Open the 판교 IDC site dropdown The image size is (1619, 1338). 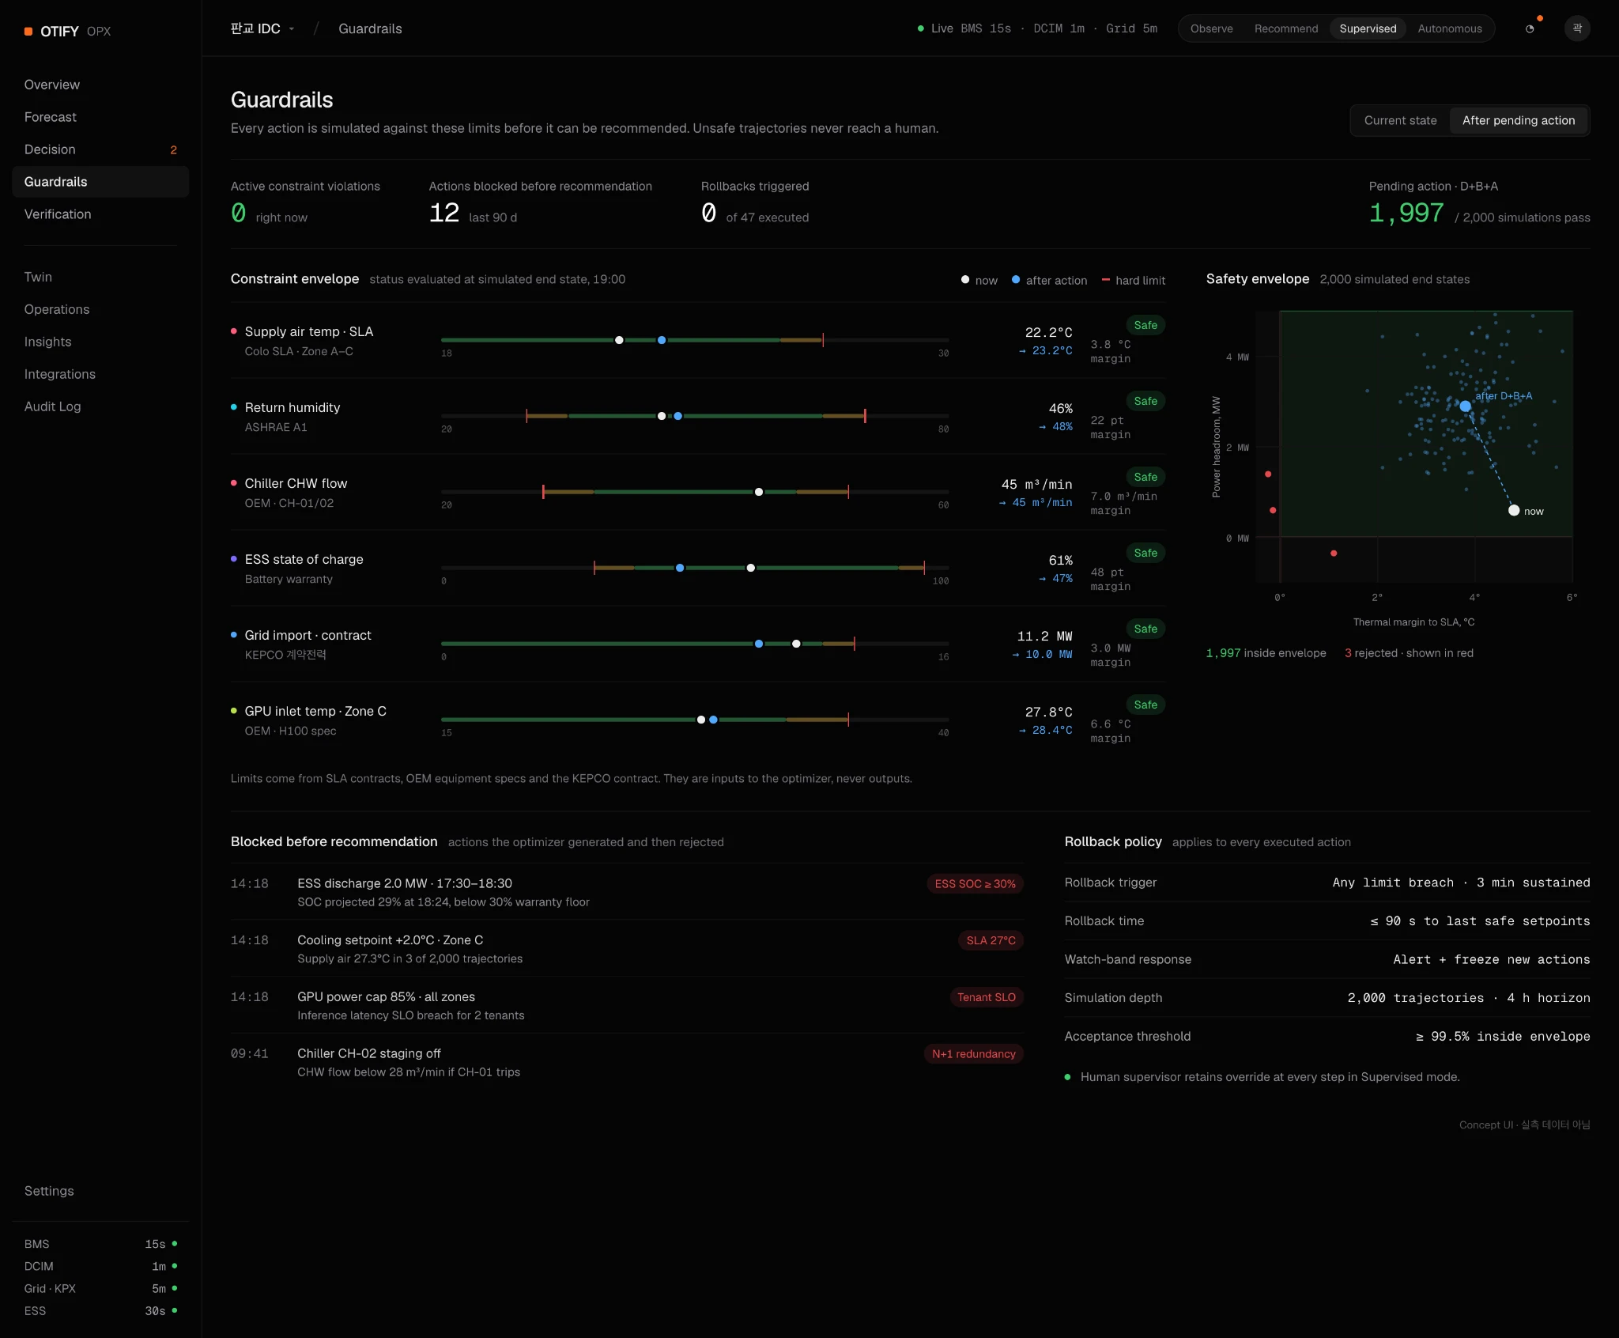click(x=262, y=28)
